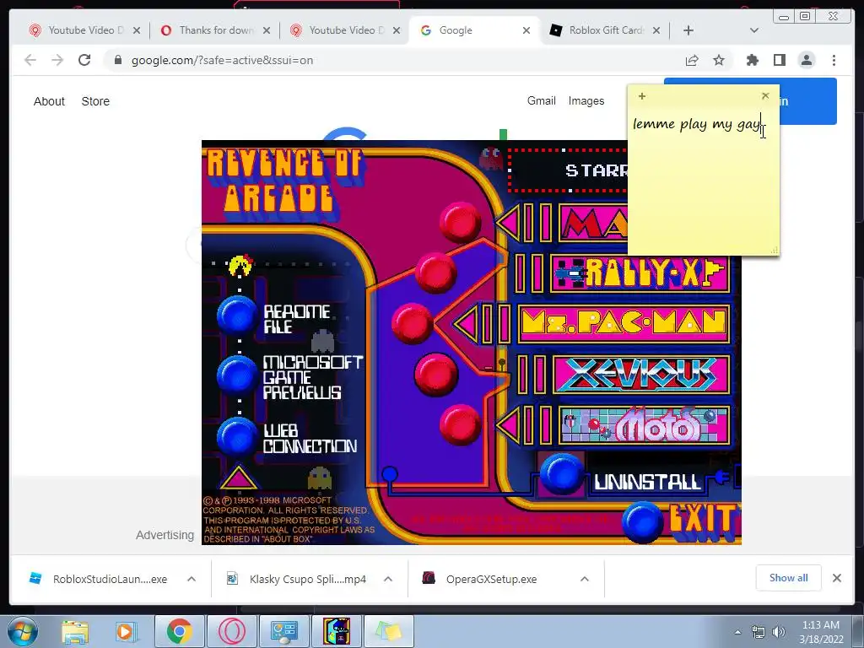The width and height of the screenshot is (864, 648).
Task: Open Windows Media Player taskbar icon
Action: point(126,631)
